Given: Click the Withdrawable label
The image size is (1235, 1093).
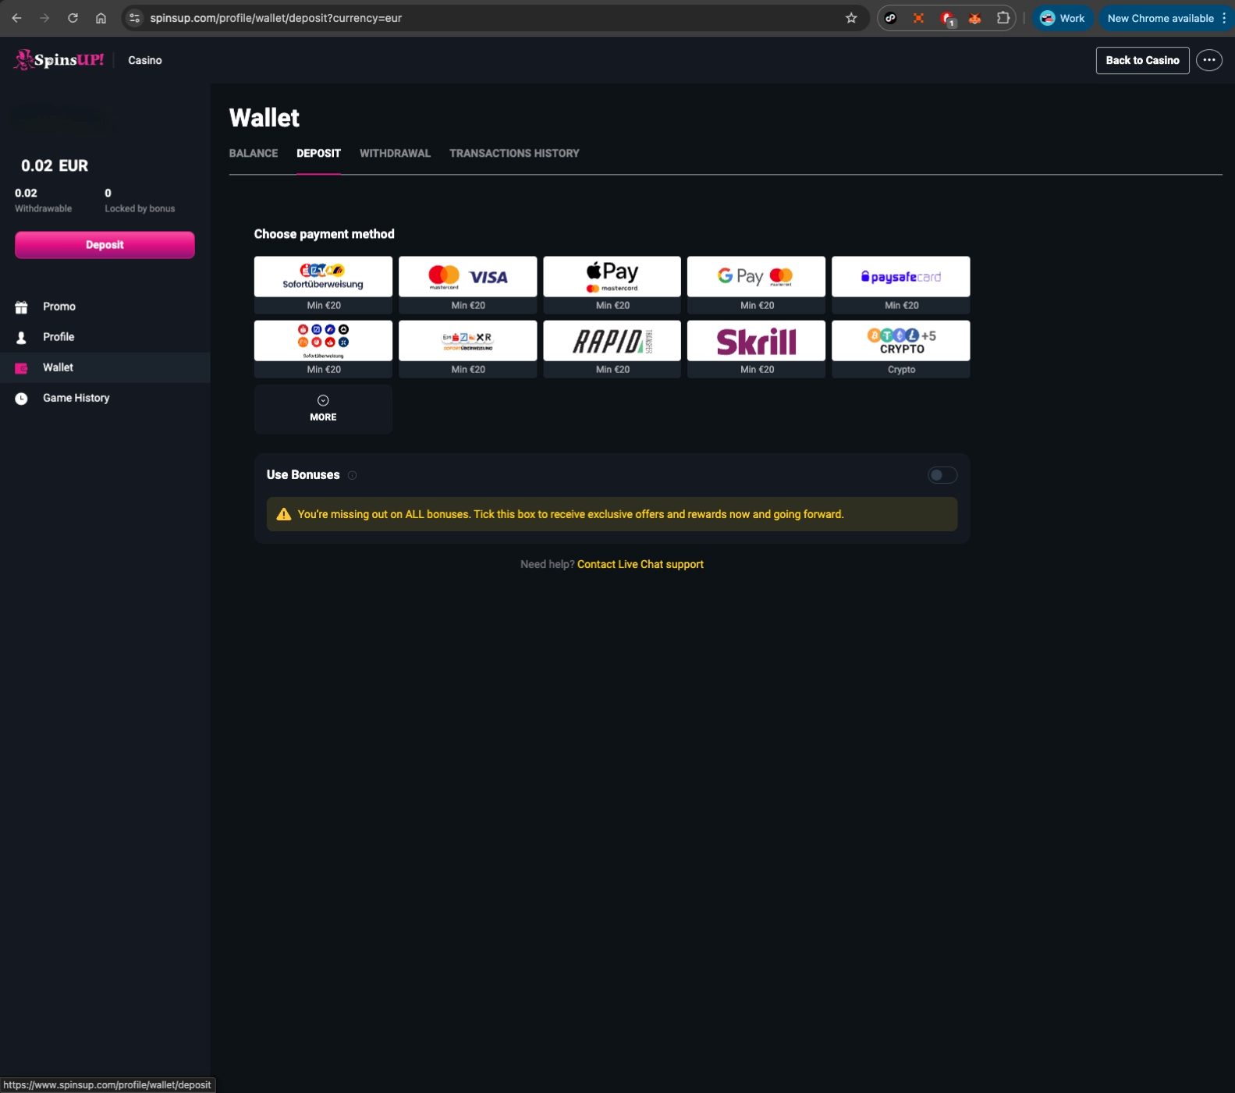Looking at the screenshot, I should point(43,208).
